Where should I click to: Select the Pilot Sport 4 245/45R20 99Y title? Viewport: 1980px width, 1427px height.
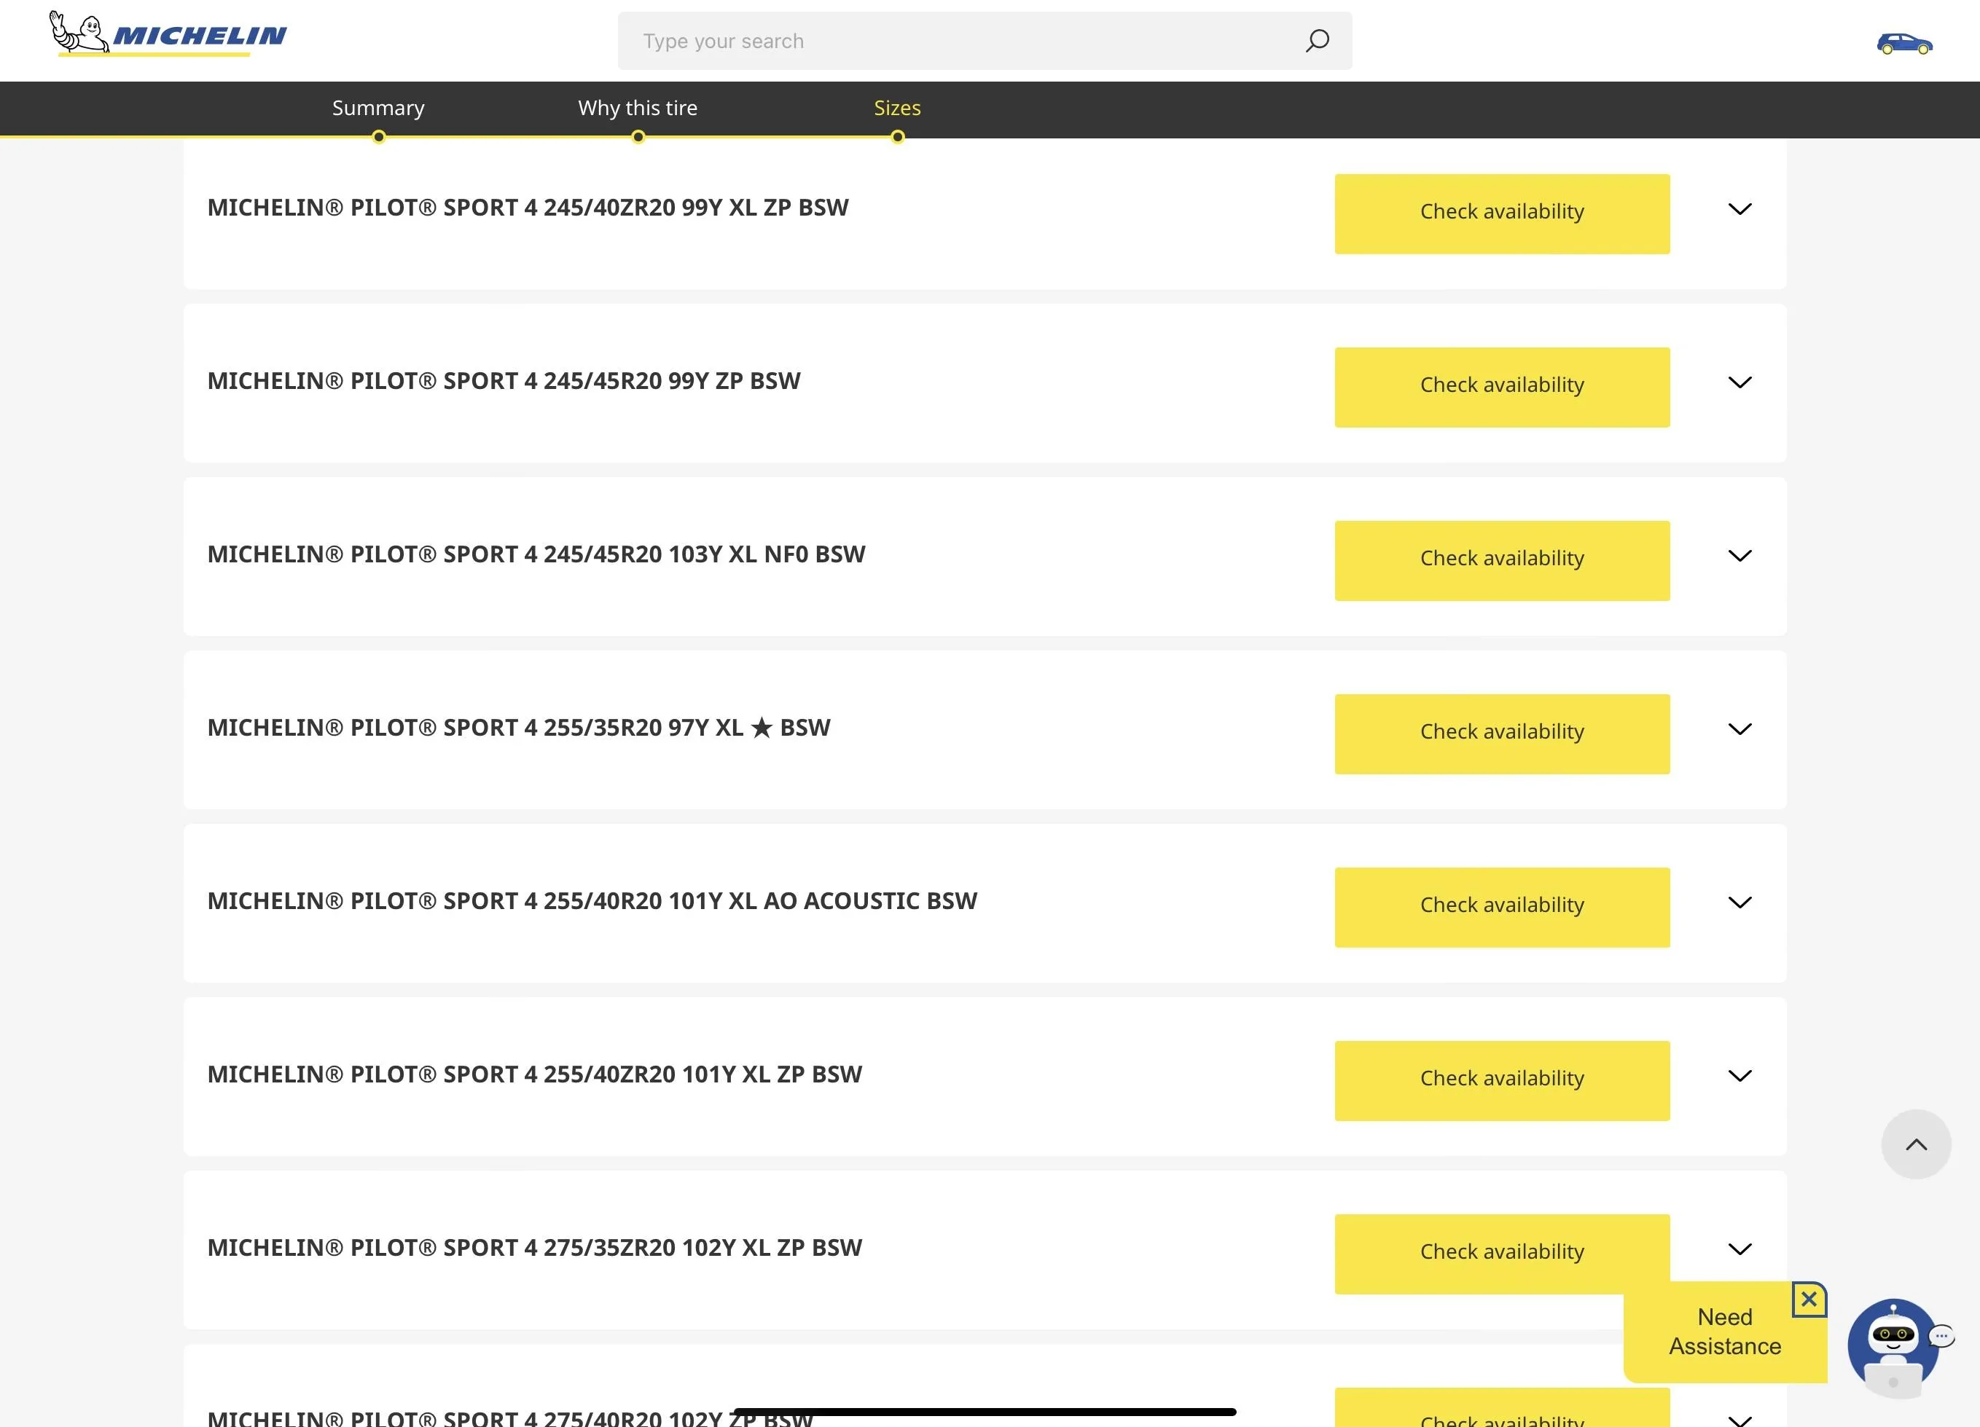point(504,382)
